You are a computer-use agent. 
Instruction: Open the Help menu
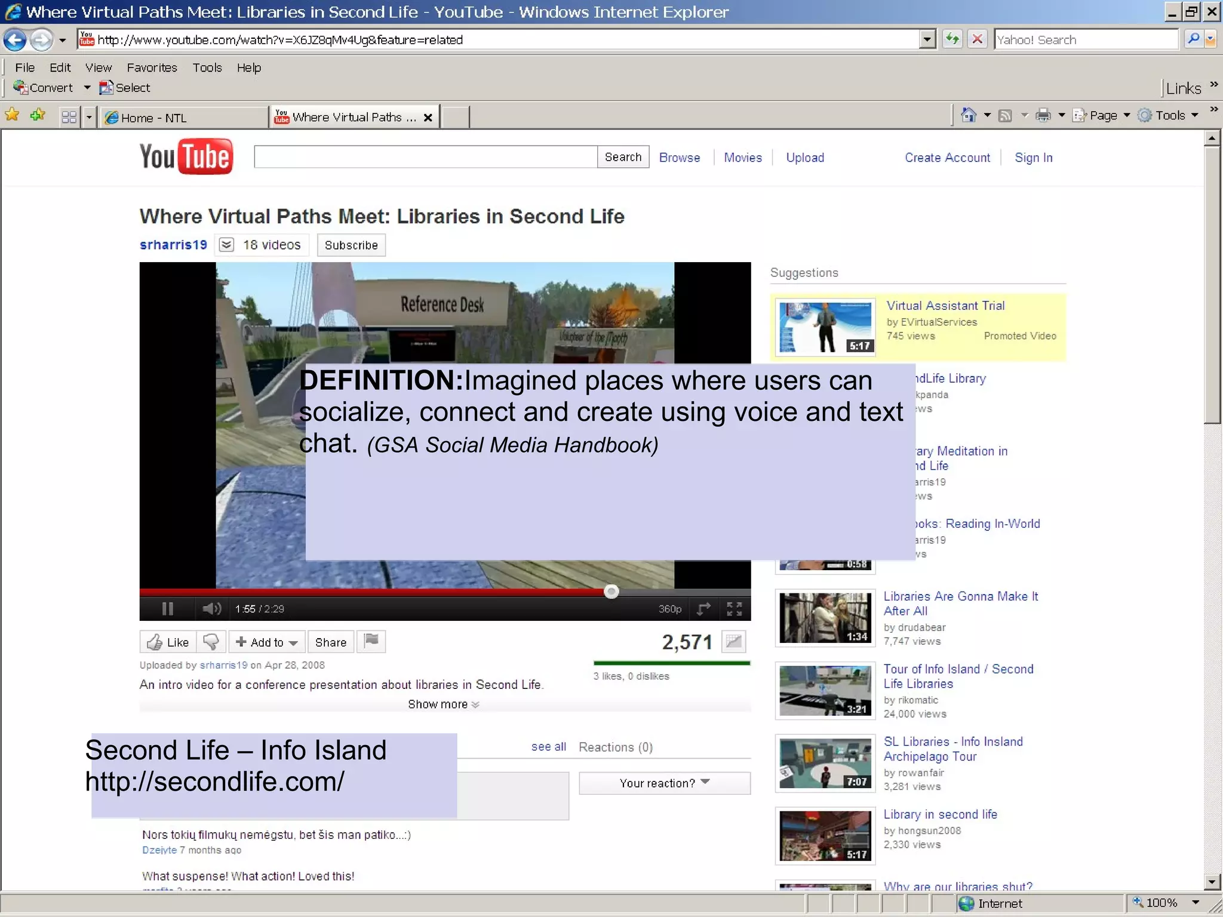tap(249, 67)
